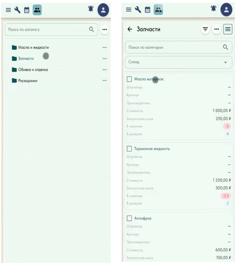
Task: Check the Масло моторное checkbox
Action: [x=129, y=79]
